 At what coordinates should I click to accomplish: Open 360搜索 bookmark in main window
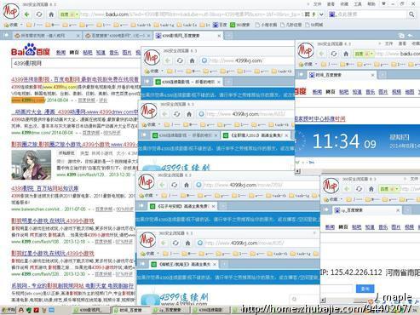[x=240, y=25]
